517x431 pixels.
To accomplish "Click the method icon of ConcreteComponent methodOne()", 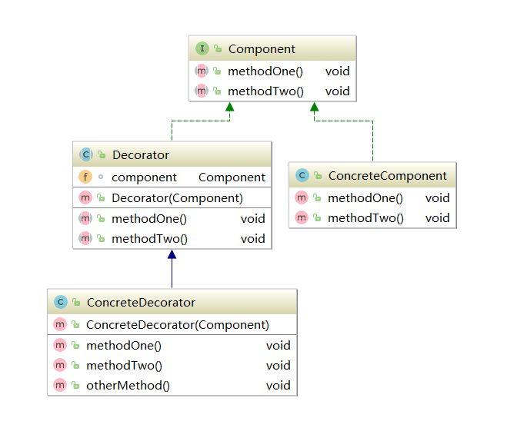I will 302,197.
